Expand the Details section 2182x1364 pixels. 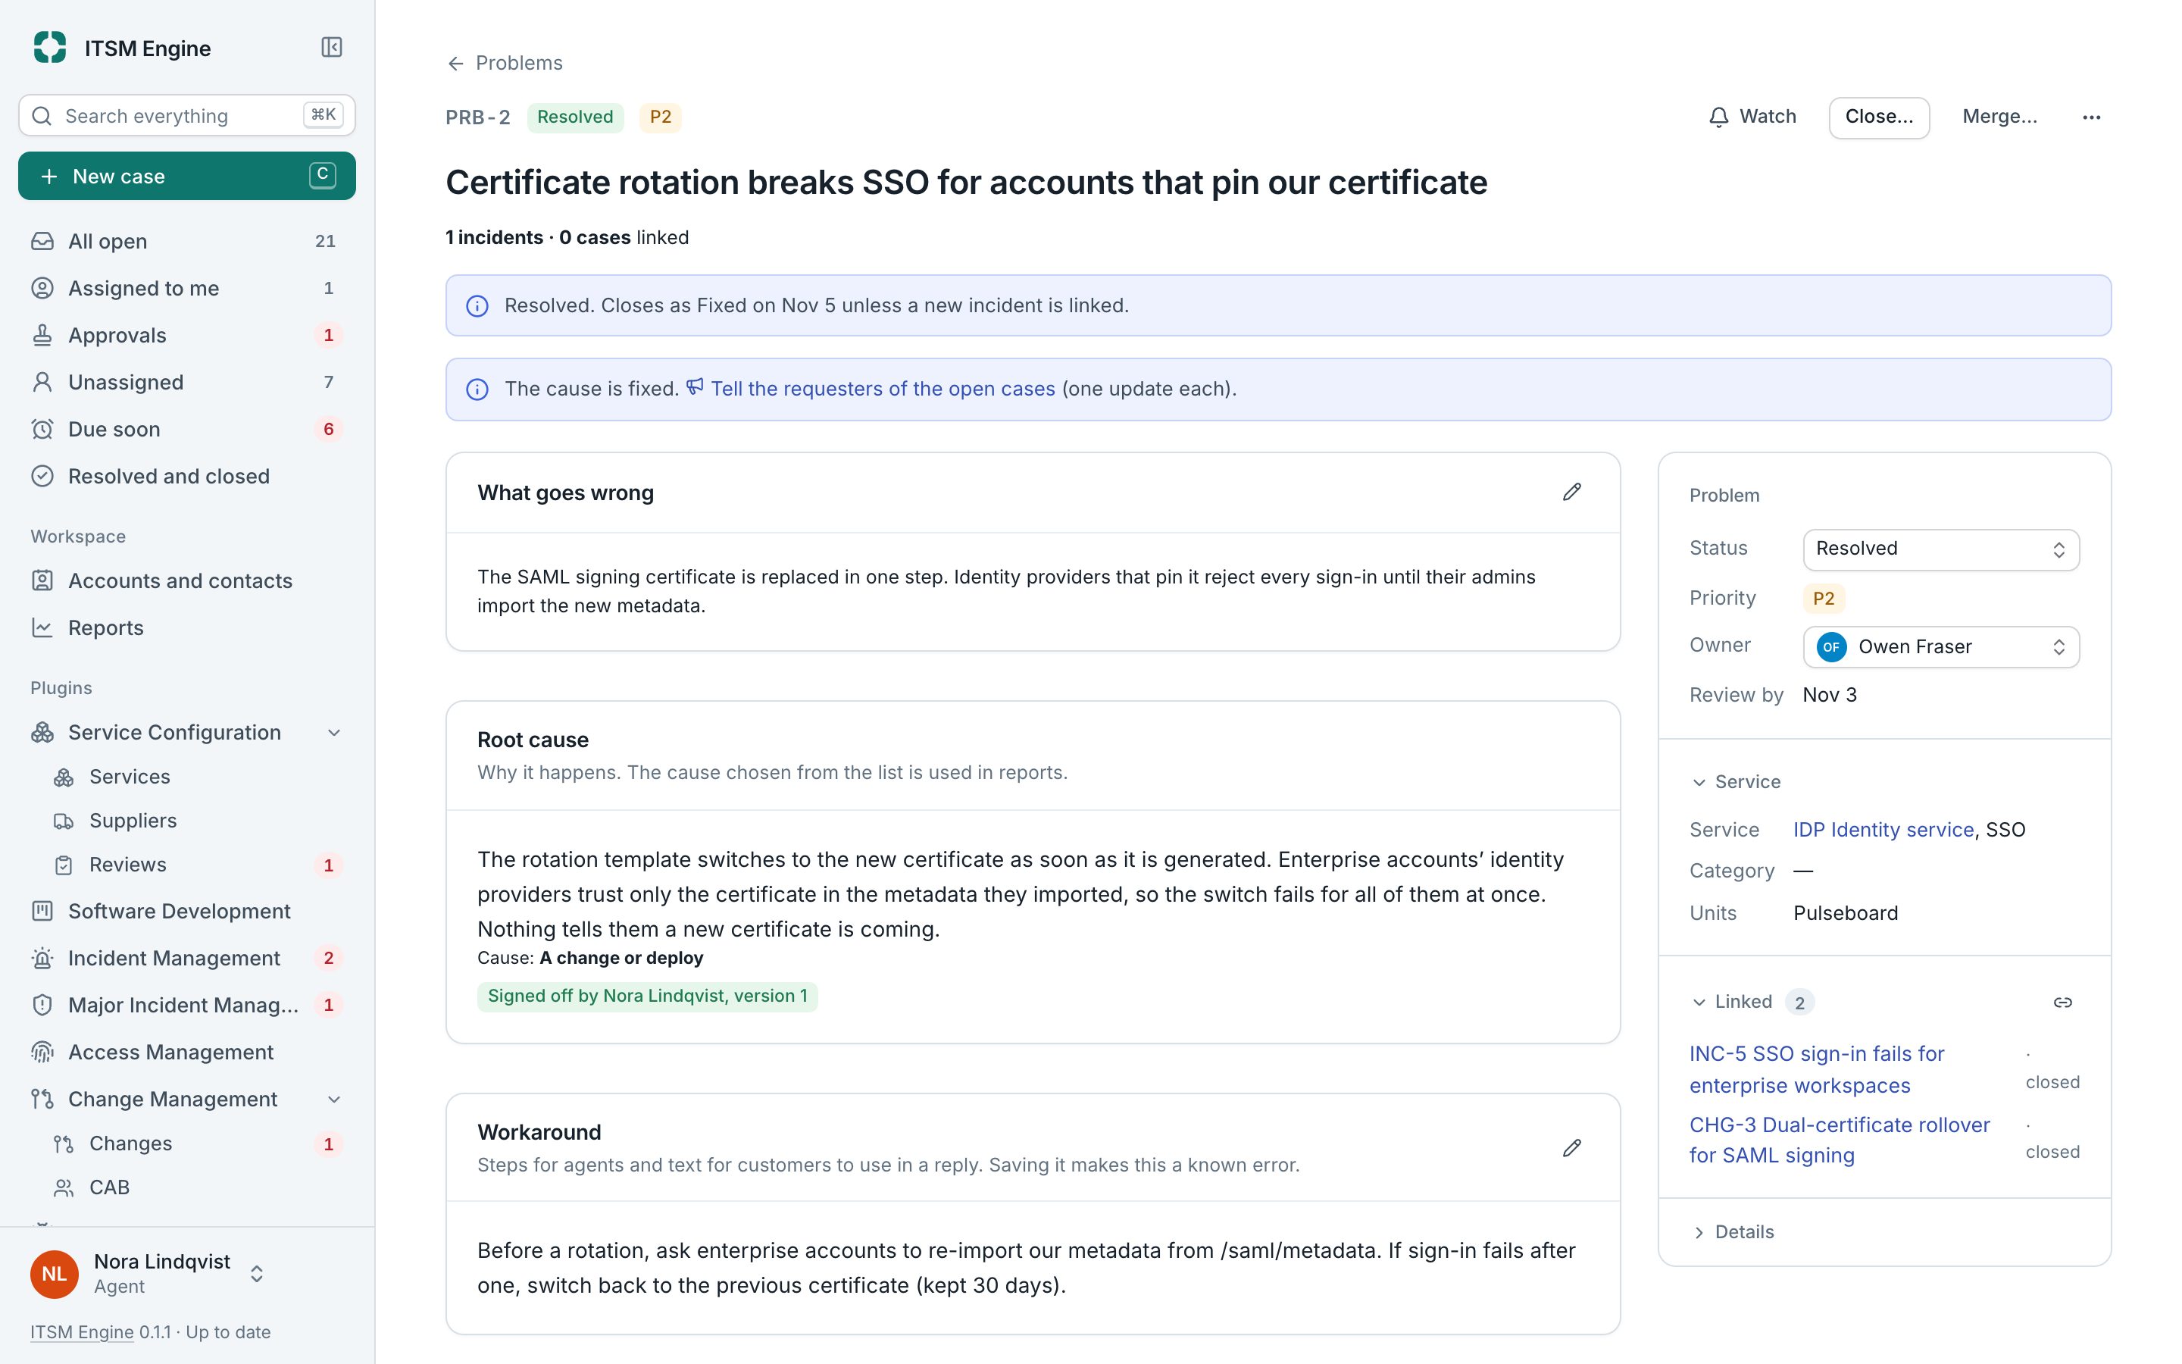click(1699, 1232)
